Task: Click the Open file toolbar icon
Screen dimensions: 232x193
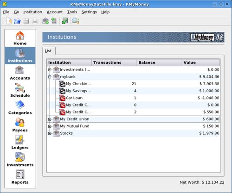Action: coord(17,21)
